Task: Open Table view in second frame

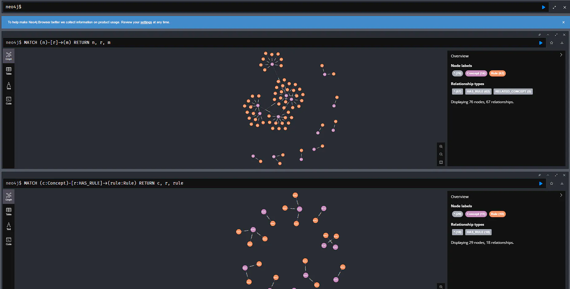Action: coord(9,212)
